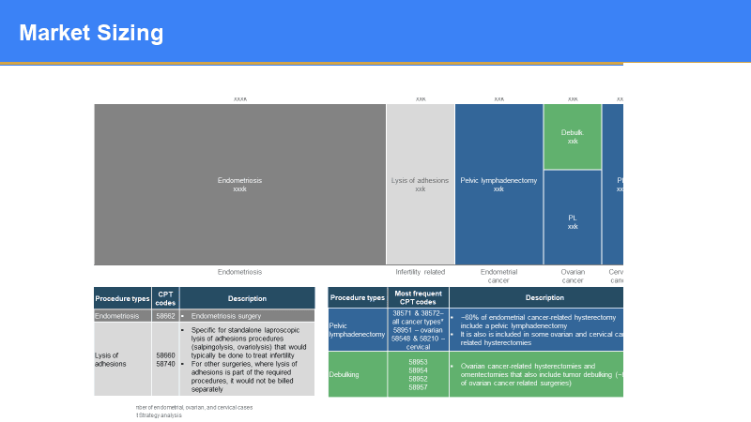Select the green Debulk chart block
Image resolution: width=751 pixels, height=422 pixels.
(573, 137)
